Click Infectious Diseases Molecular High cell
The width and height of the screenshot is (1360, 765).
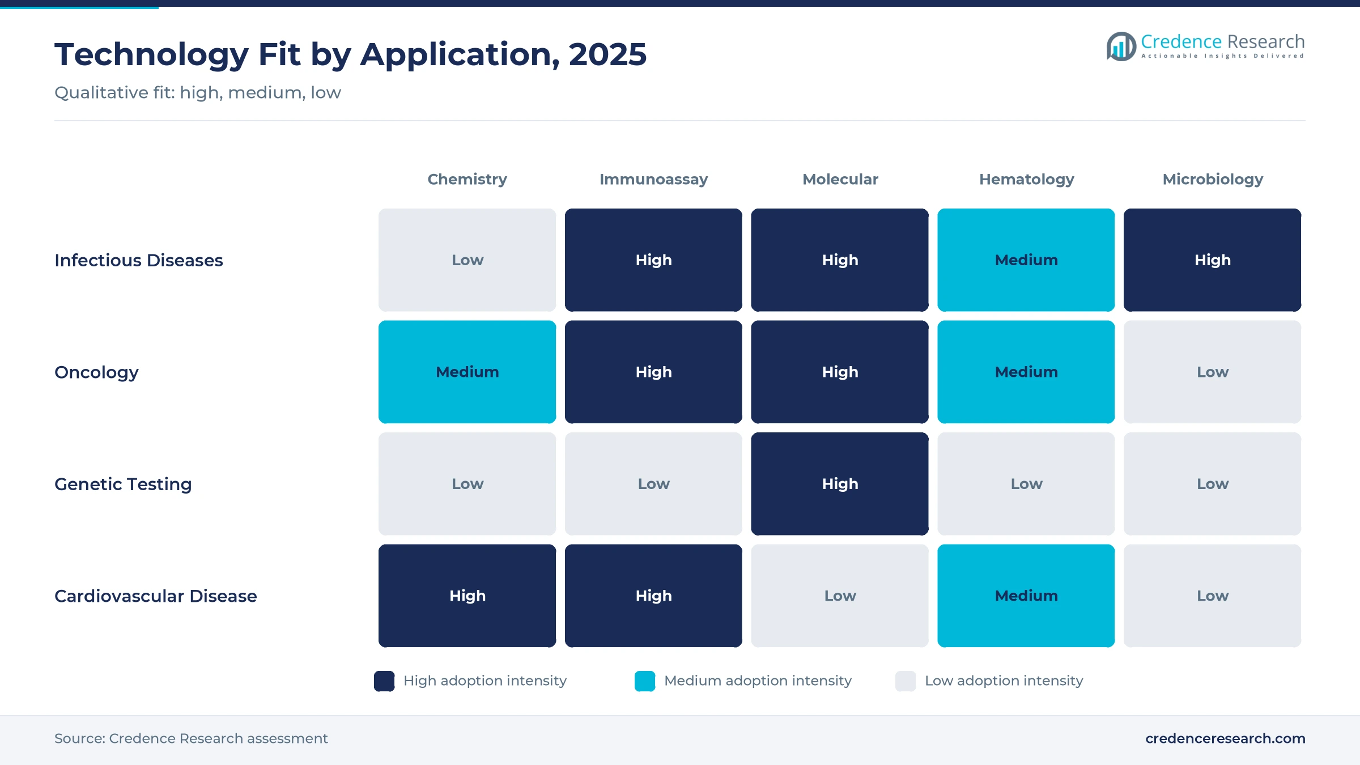click(x=840, y=260)
